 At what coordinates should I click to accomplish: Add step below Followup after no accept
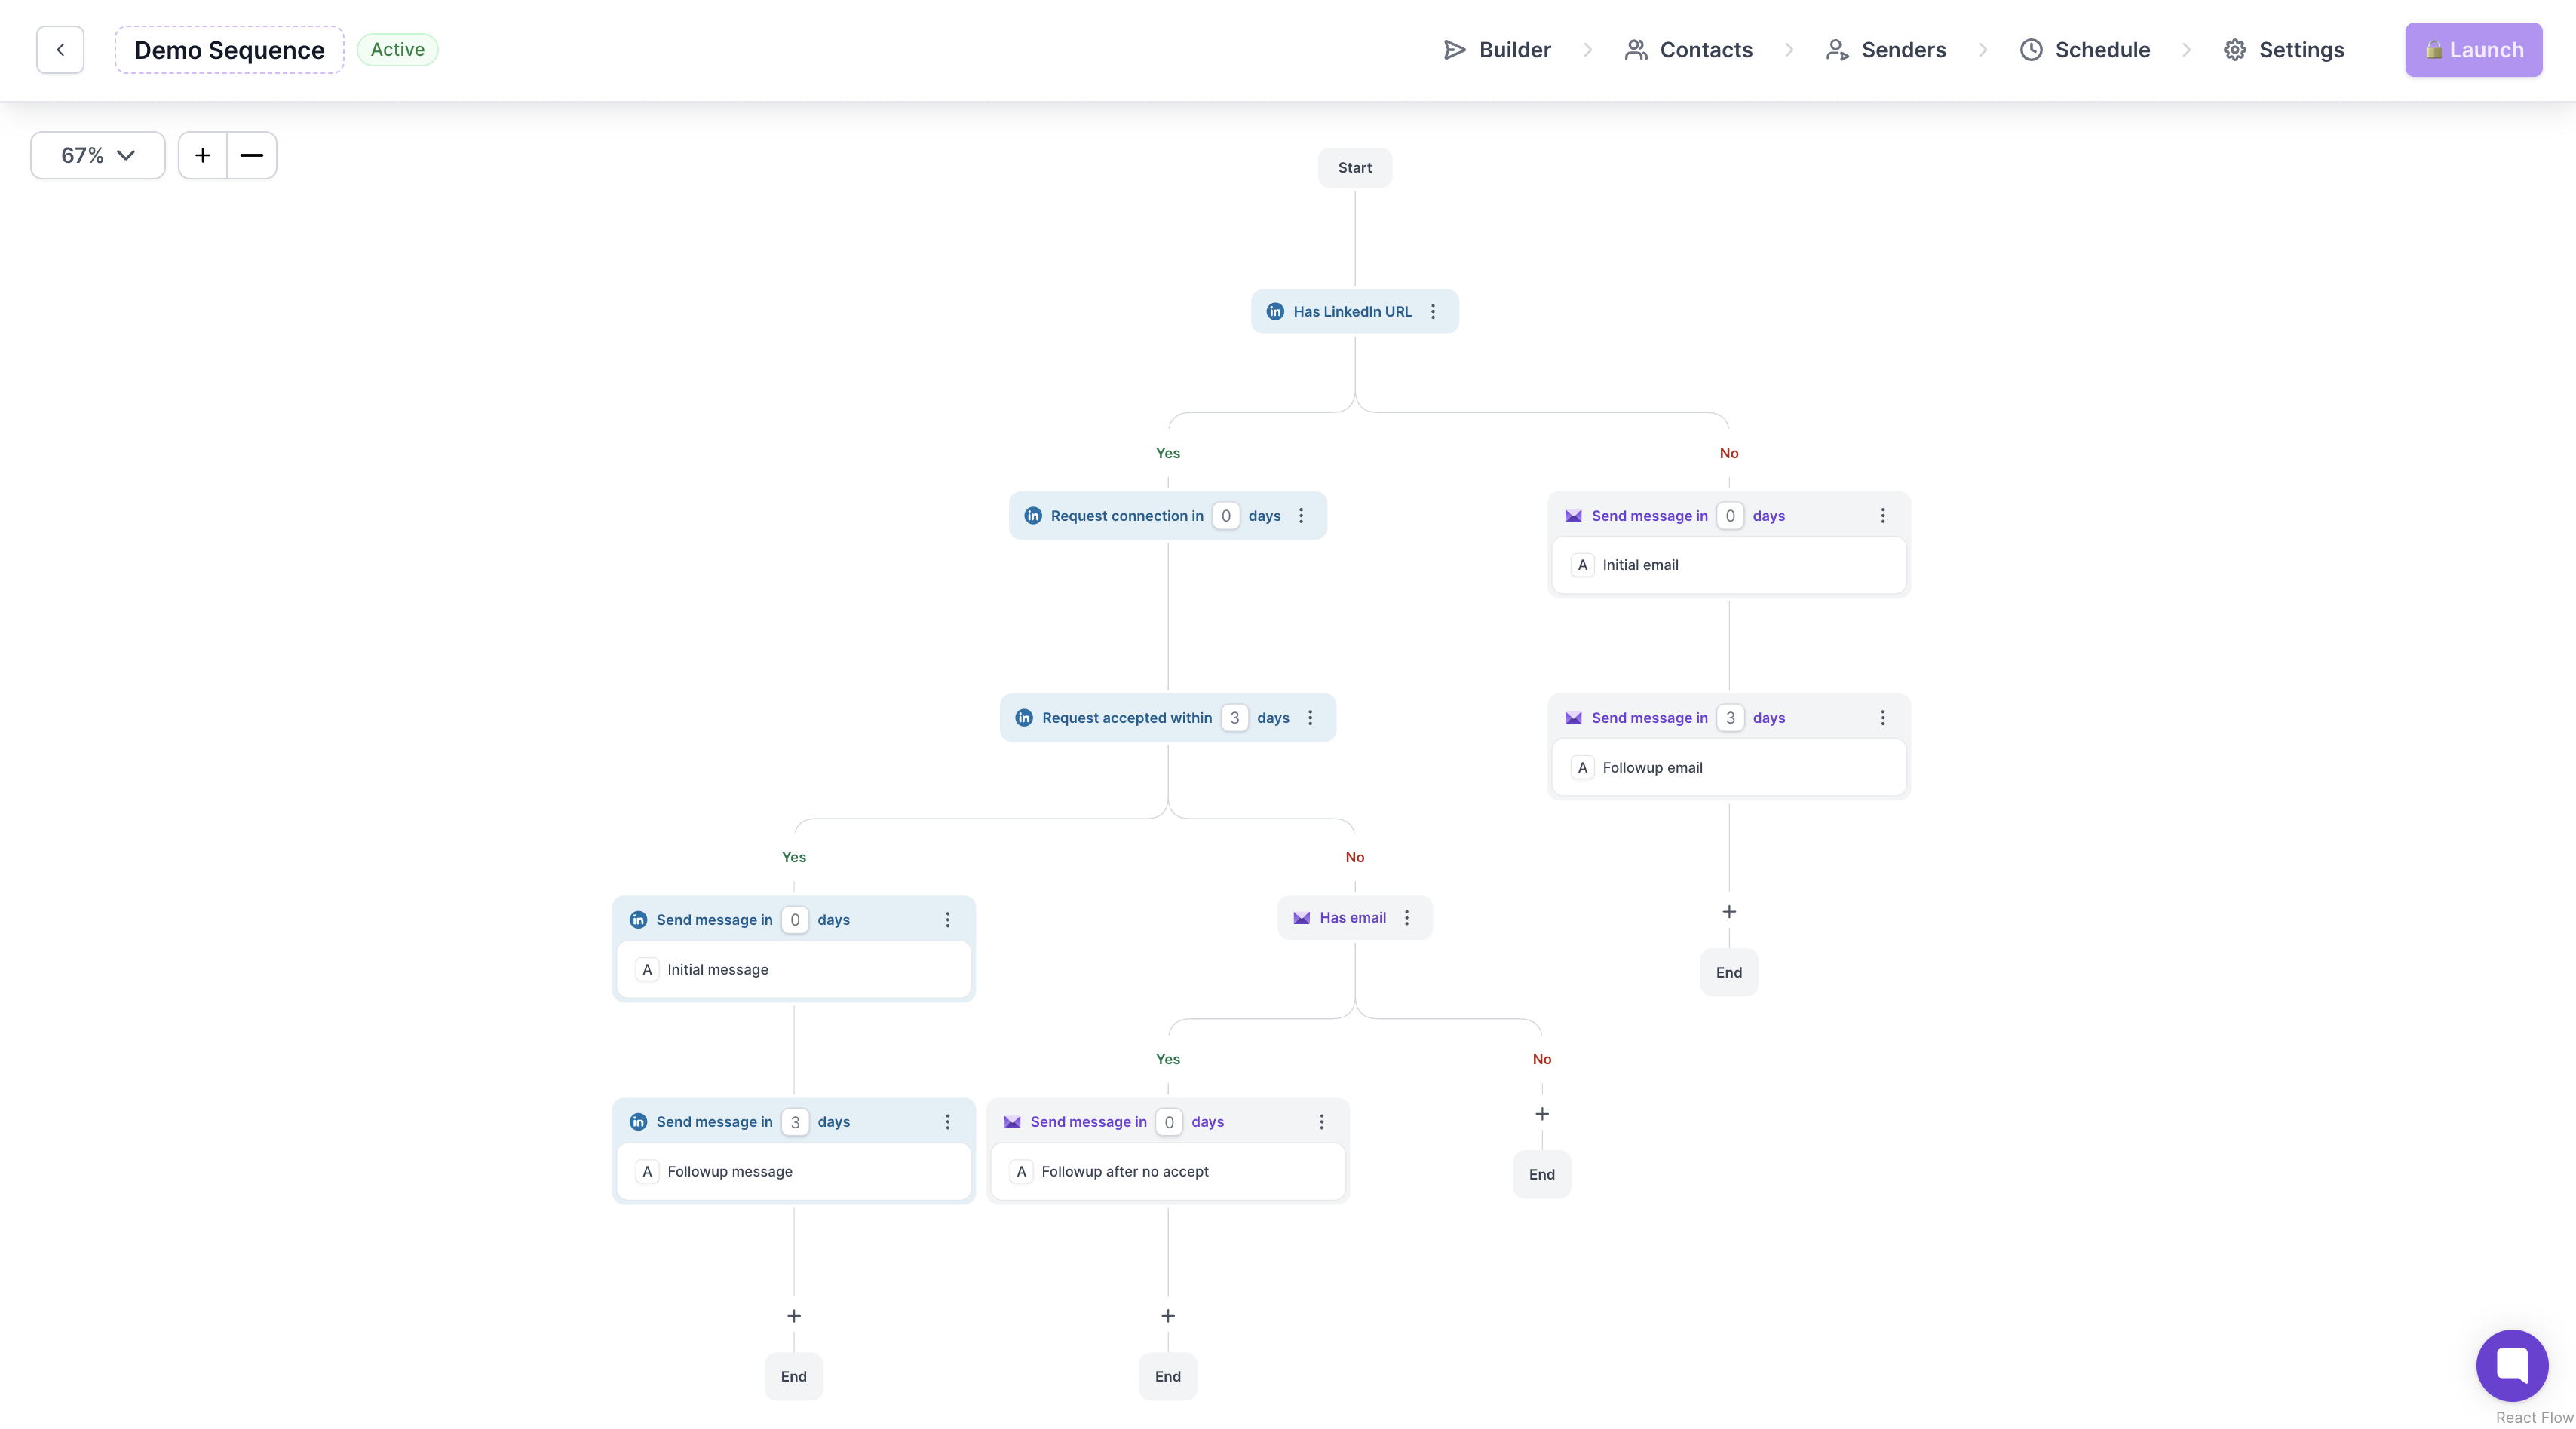(x=1168, y=1316)
